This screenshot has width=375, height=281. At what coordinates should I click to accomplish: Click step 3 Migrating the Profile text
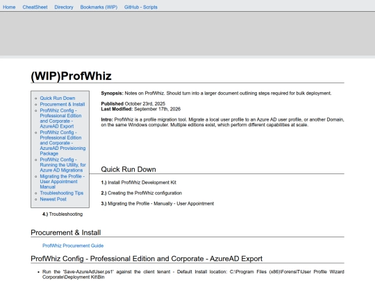pos(158,203)
